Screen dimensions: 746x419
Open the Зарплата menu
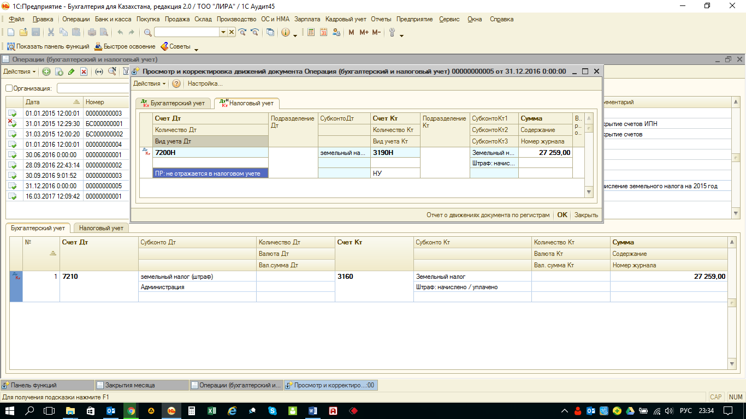(307, 19)
